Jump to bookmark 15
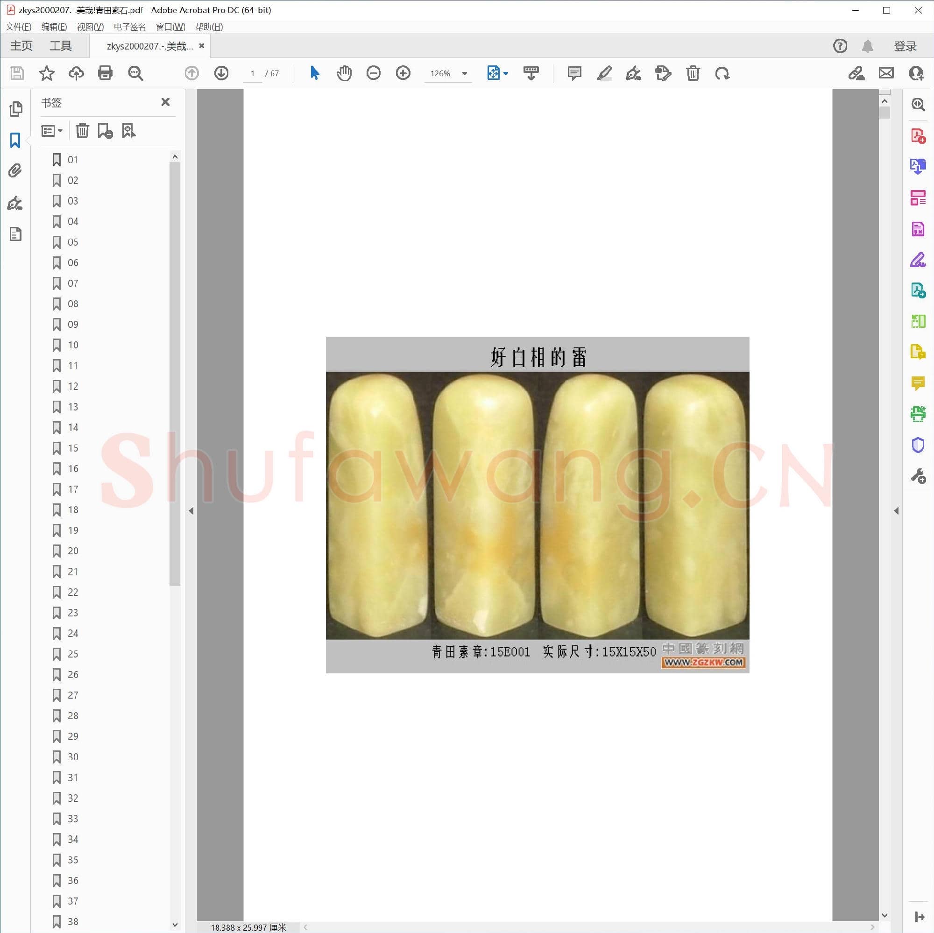 [x=72, y=448]
